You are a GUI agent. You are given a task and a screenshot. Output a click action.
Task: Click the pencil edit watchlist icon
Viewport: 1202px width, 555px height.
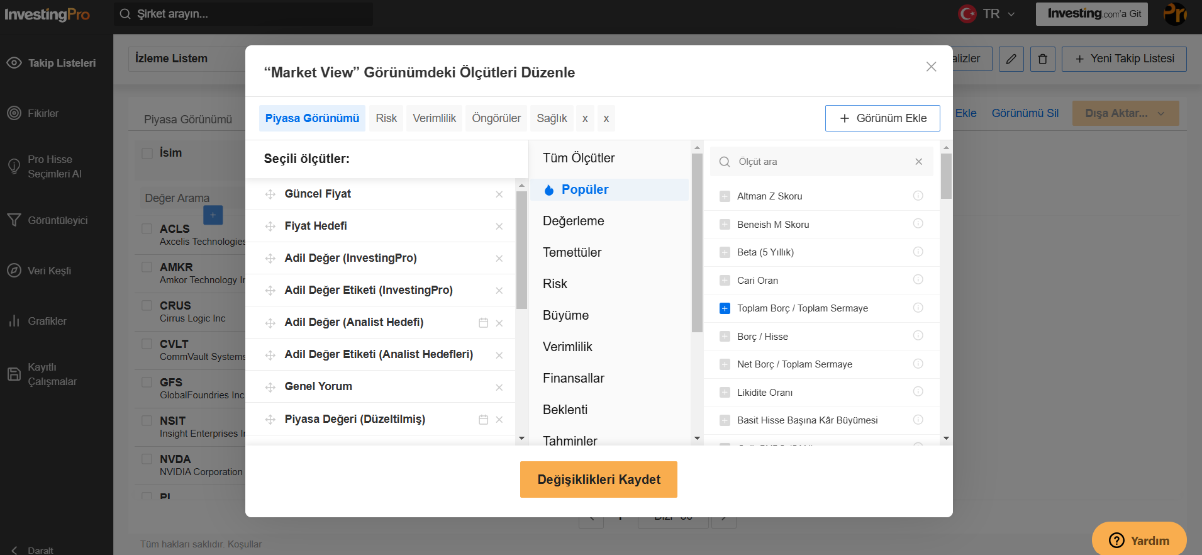point(1011,59)
